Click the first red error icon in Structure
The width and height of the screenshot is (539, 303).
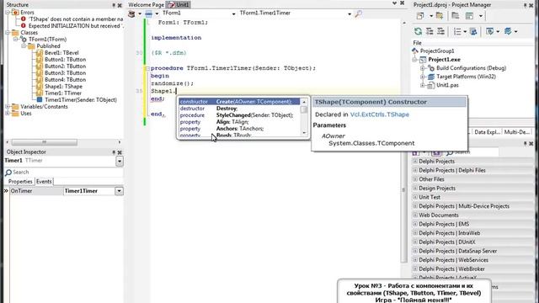tap(23, 19)
